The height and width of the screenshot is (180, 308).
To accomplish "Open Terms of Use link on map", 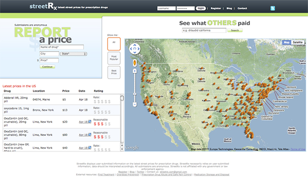I will pyautogui.click(x=298, y=149).
